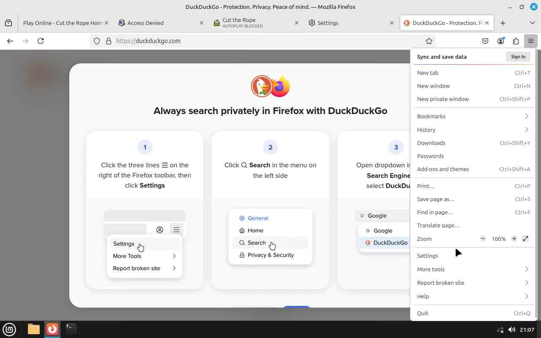Screen dimensions: 541x338
Task: Choose New tab from the menu
Action: click(x=473, y=73)
